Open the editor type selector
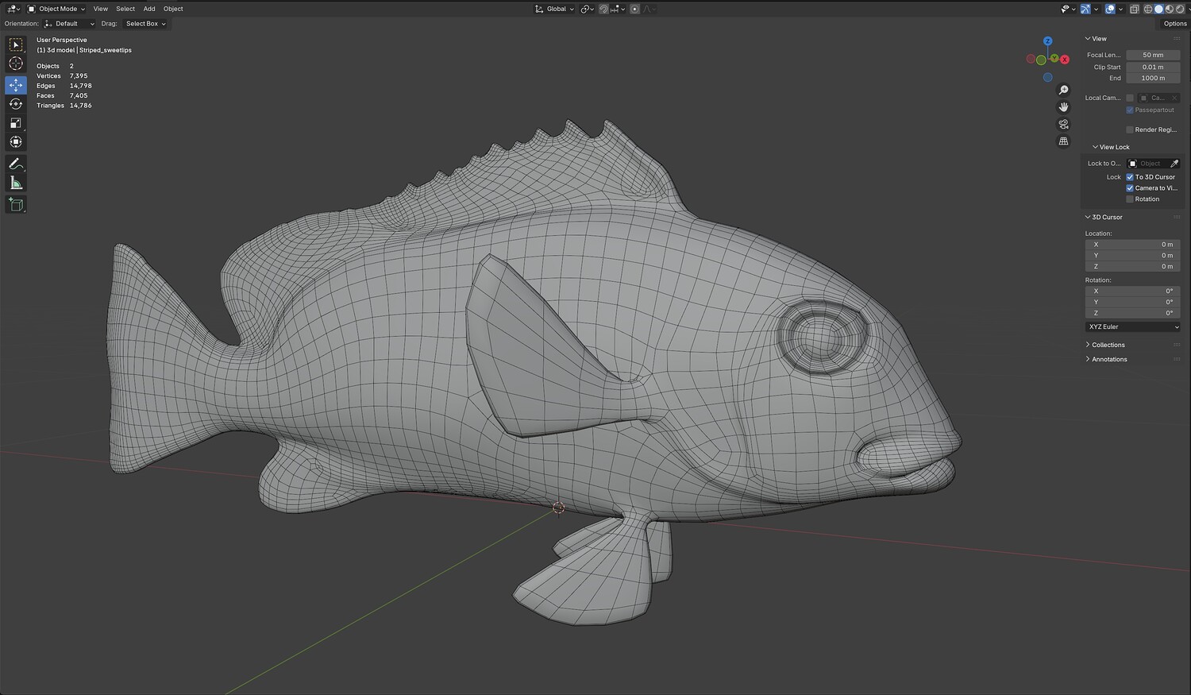 pos(13,9)
